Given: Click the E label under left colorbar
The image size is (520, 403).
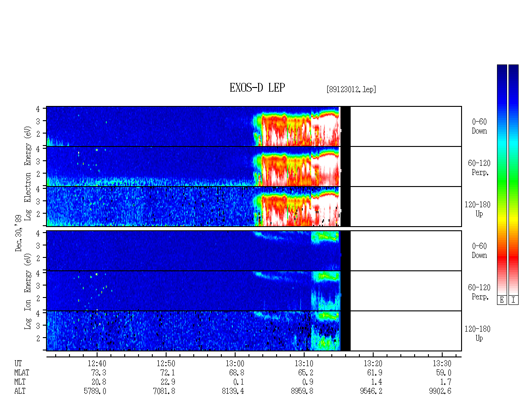Looking at the screenshot, I should point(502,300).
